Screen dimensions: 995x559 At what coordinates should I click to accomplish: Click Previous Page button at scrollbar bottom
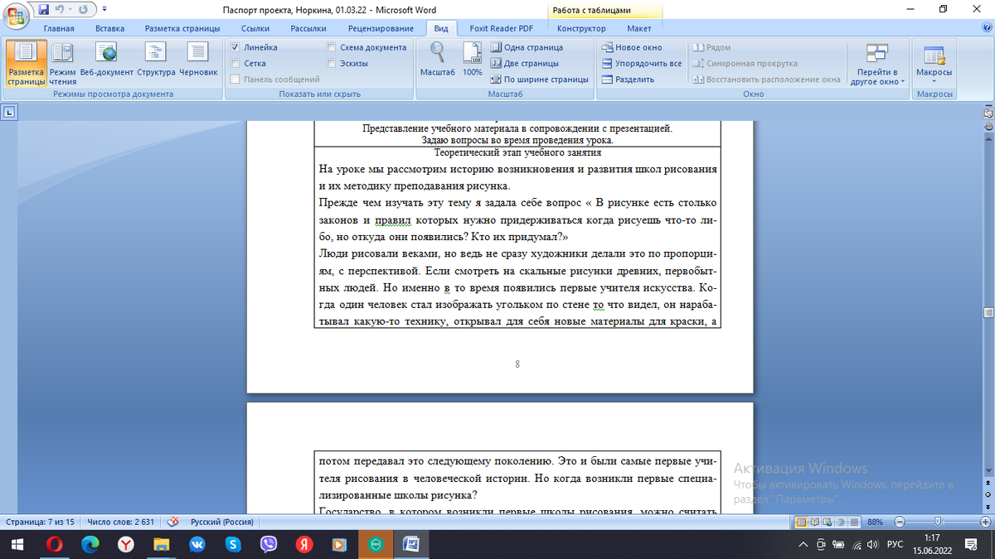[x=988, y=483]
